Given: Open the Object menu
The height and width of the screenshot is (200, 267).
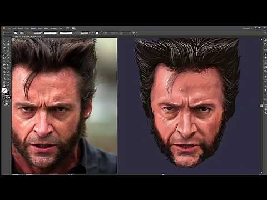Looking at the screenshot, I should pyautogui.click(x=20, y=28).
